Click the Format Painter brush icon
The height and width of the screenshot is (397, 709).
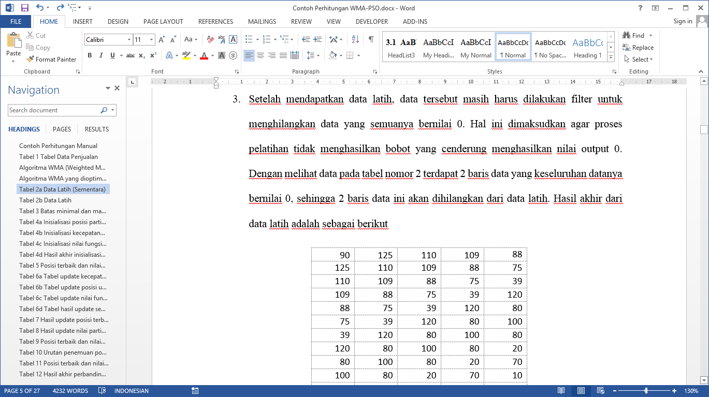coord(30,60)
